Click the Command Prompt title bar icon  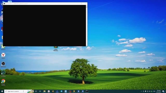coord(4,4)
